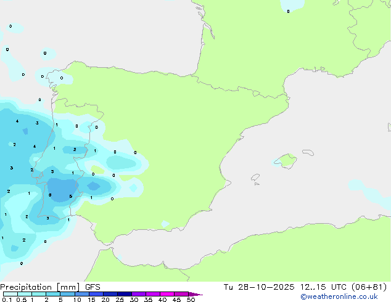Pick the 45–50 mm legend swatch

click(181, 294)
